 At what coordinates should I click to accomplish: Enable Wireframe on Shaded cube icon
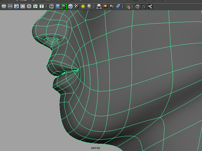(x=70, y=6)
